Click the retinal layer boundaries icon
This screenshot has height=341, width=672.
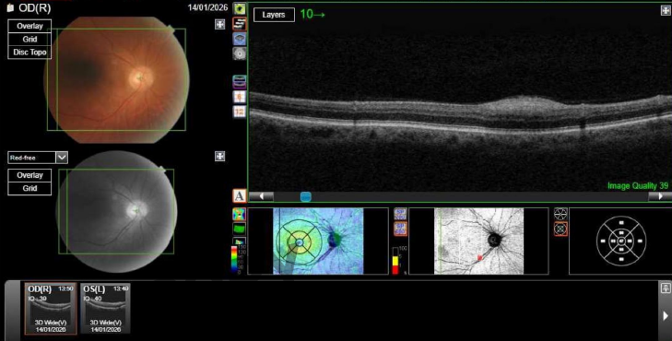pos(240,81)
